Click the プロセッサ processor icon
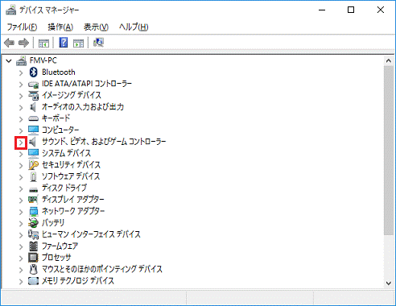396x306 pixels. click(33, 258)
